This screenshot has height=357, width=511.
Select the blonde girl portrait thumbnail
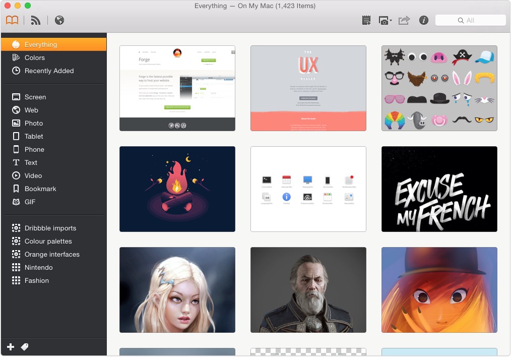pyautogui.click(x=177, y=290)
